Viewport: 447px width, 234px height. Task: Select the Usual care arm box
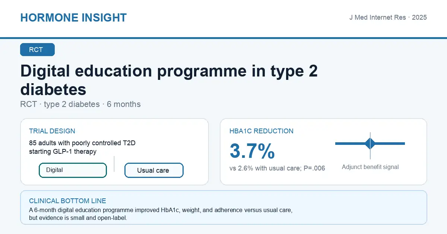(154, 170)
